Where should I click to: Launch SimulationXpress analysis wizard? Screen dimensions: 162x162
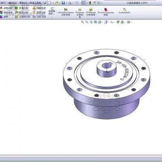click(x=66, y=12)
